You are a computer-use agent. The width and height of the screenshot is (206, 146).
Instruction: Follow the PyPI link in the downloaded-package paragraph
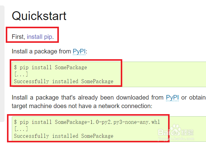pos(172,98)
